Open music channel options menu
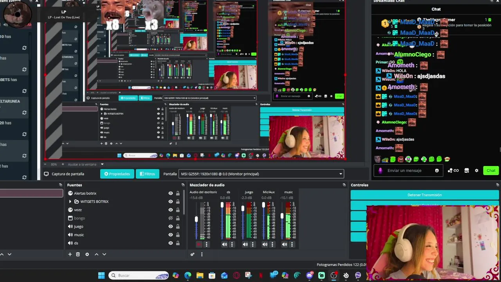The image size is (501, 282). [292, 244]
